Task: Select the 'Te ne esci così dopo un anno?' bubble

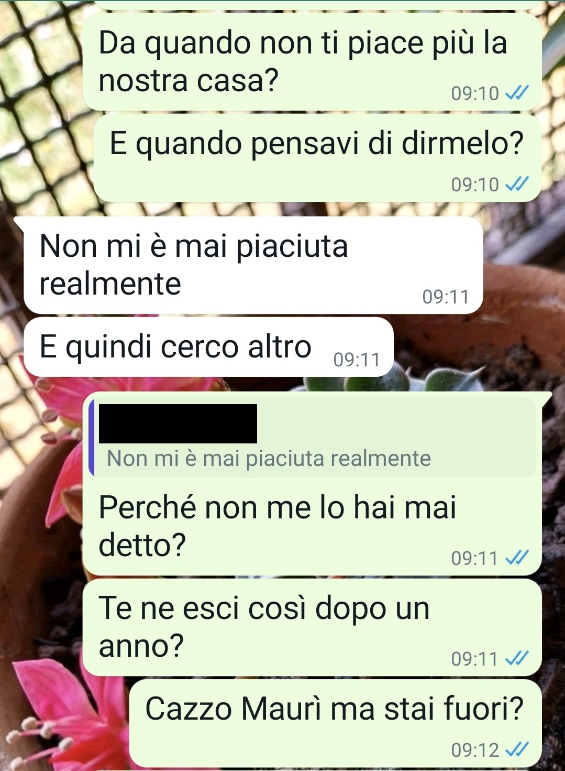Action: [312, 627]
